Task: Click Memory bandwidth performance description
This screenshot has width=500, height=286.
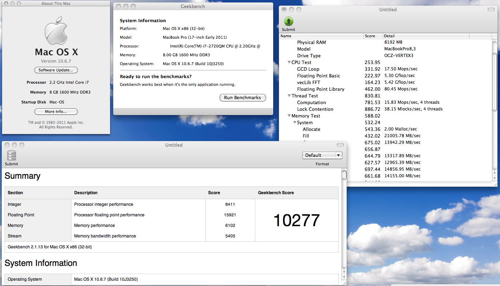Action: coord(105,236)
